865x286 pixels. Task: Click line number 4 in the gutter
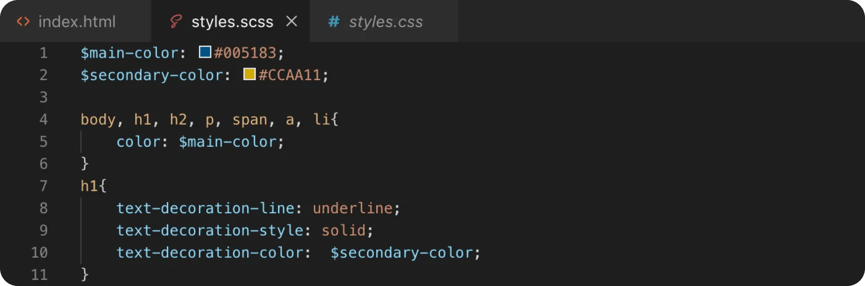[x=44, y=119]
